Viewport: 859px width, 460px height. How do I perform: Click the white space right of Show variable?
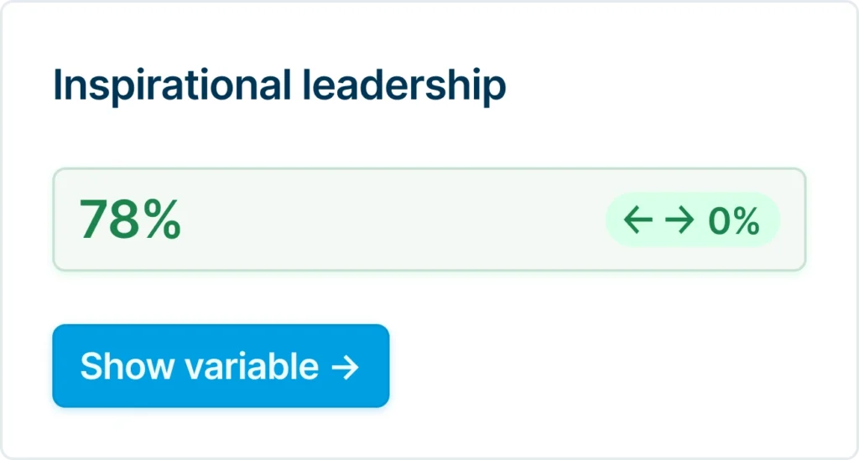pyautogui.click(x=587, y=366)
